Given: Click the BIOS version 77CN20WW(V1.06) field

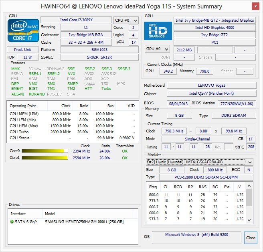Looking at the screenshot, I should coord(237,104).
